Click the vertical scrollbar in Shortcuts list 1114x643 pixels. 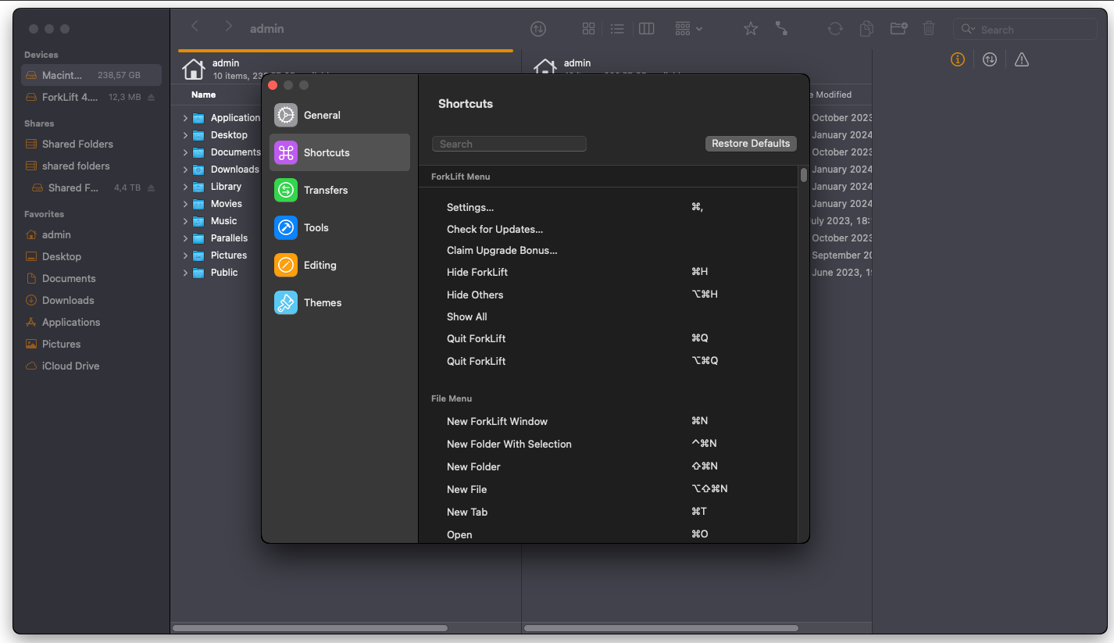[x=804, y=175]
